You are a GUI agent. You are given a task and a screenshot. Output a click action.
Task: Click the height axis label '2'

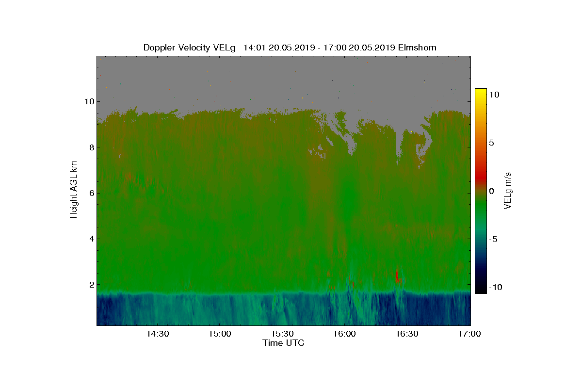point(92,285)
